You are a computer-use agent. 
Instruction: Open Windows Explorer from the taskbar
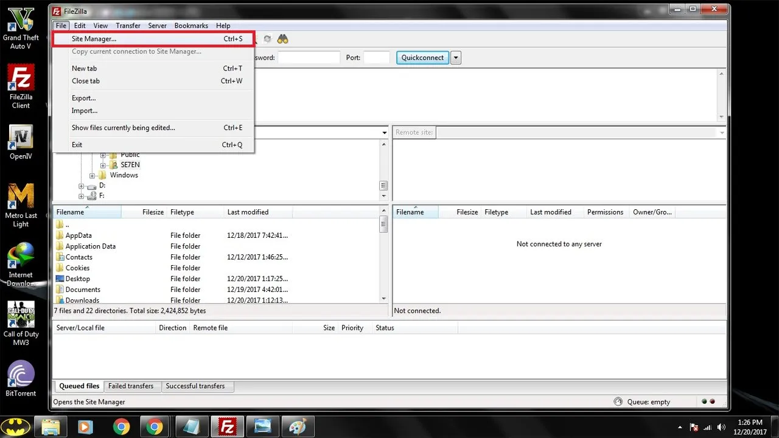click(51, 426)
